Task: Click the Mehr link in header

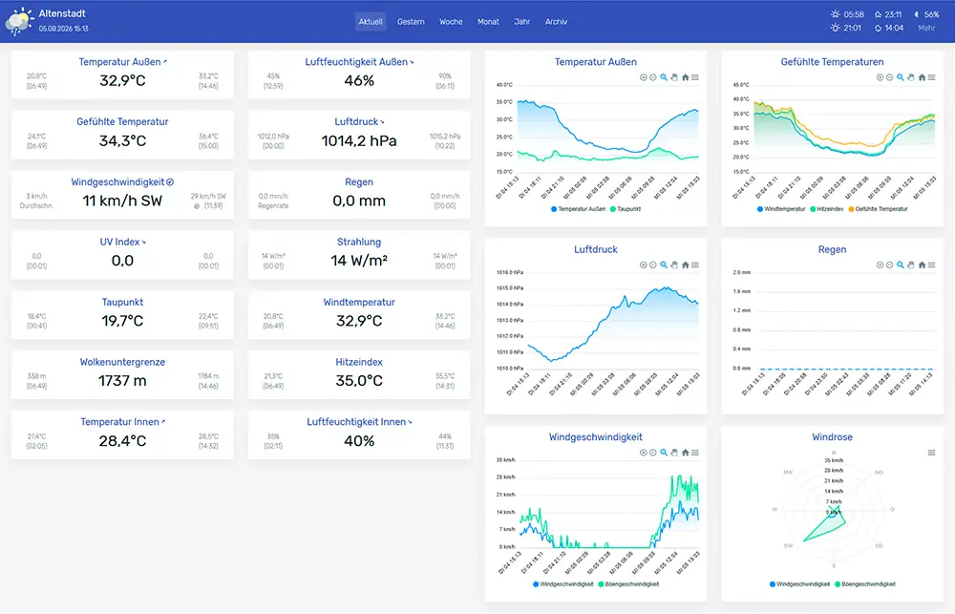Action: coord(926,28)
